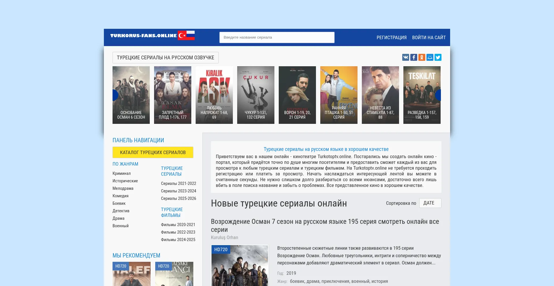This screenshot has height=286, width=554.
Task: Open the Чукур series poster
Action: click(256, 95)
